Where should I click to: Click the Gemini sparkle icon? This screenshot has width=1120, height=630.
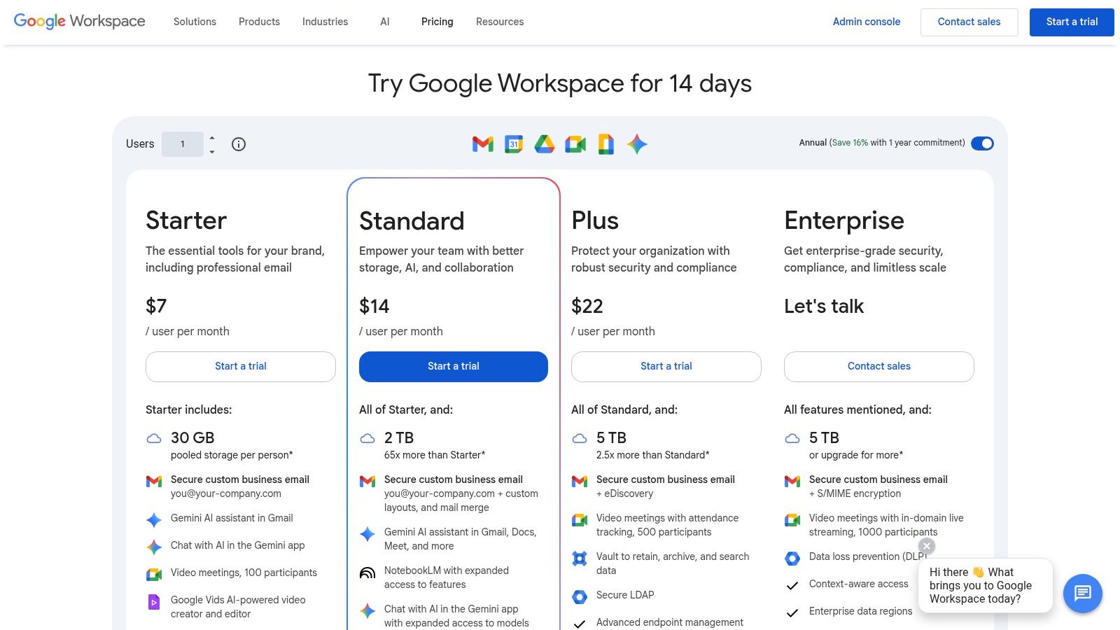click(636, 144)
